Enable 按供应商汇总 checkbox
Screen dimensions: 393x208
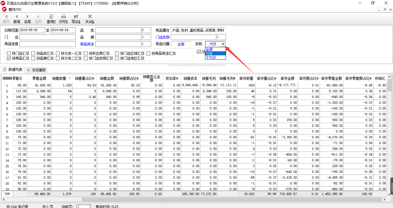point(86,53)
